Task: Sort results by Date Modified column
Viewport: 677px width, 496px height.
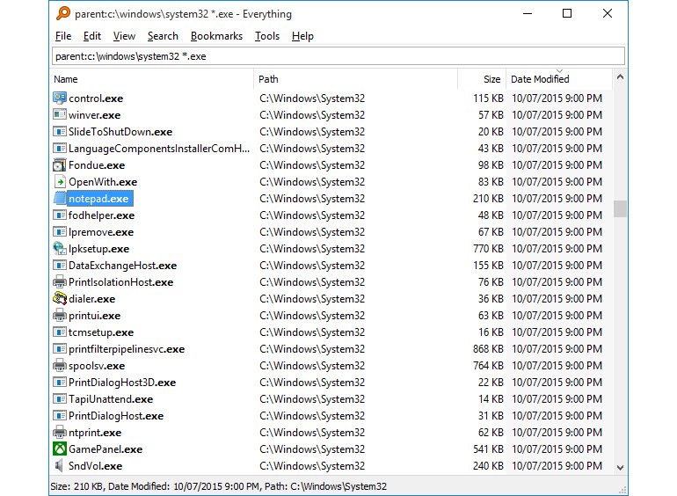Action: pos(540,79)
